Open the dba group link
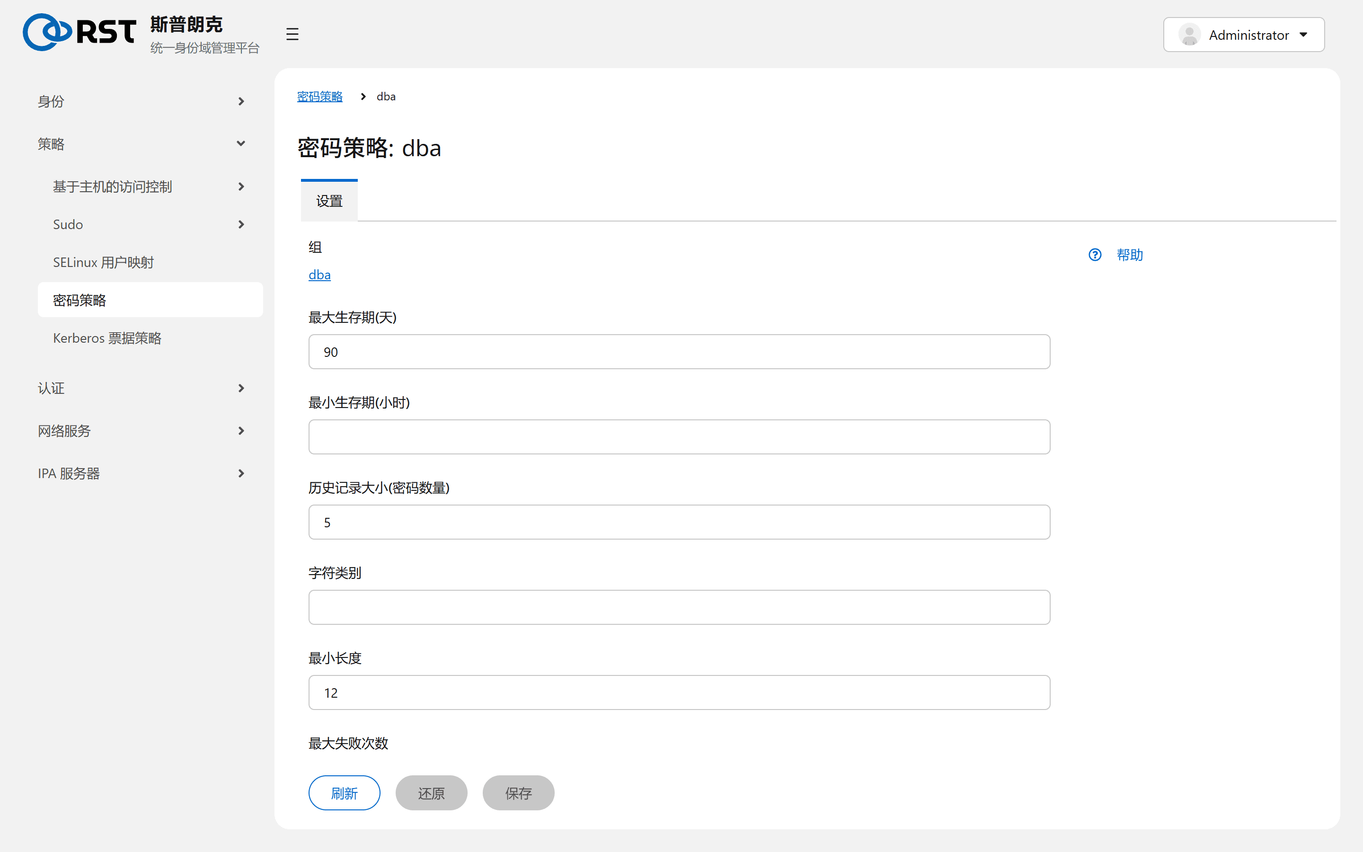The width and height of the screenshot is (1363, 852). (x=319, y=275)
